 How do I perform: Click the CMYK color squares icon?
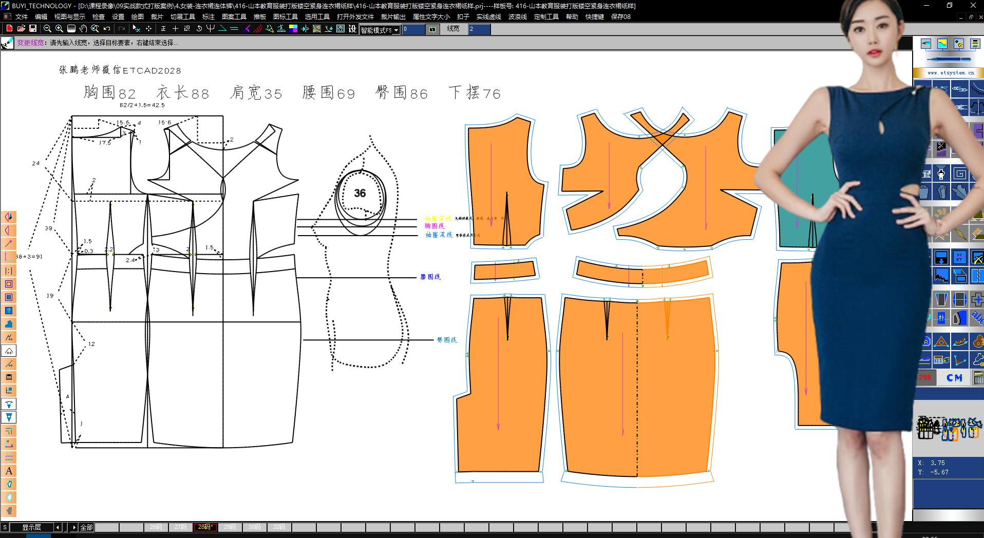coord(293,29)
